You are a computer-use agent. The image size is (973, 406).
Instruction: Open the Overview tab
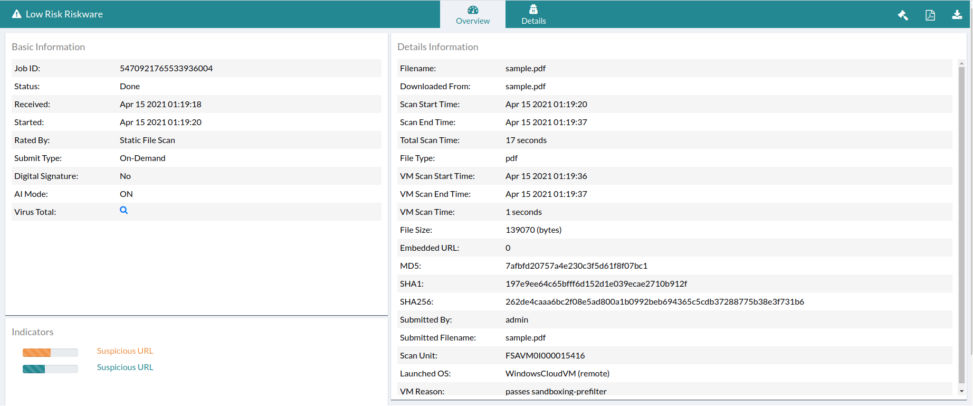(473, 15)
